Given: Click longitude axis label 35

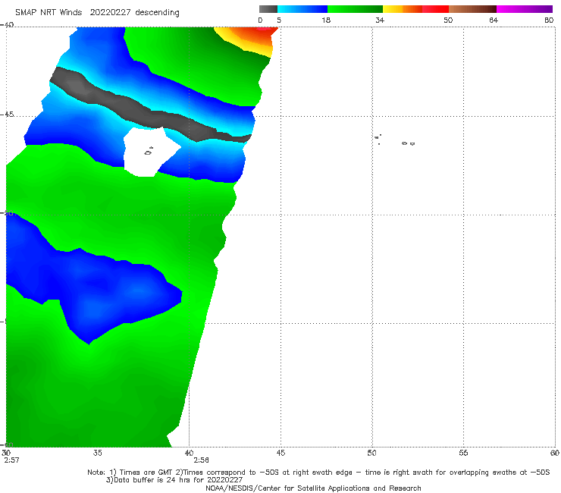Looking at the screenshot, I should (97, 453).
